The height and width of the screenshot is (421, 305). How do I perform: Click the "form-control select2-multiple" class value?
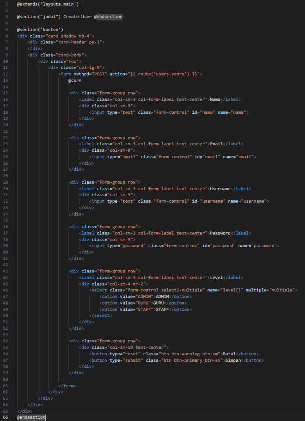pos(165,290)
